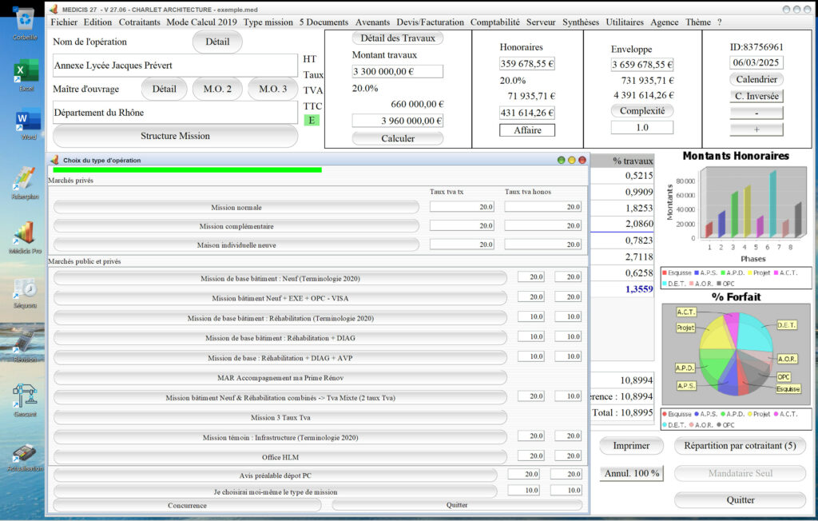Screen dimensions: 818x521
Task: Click the green button of Choix du type d'opération dialog
Action: coord(562,161)
